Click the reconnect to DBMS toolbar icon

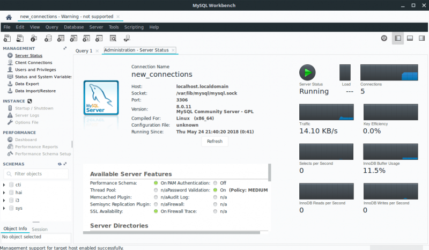pyautogui.click(x=127, y=38)
